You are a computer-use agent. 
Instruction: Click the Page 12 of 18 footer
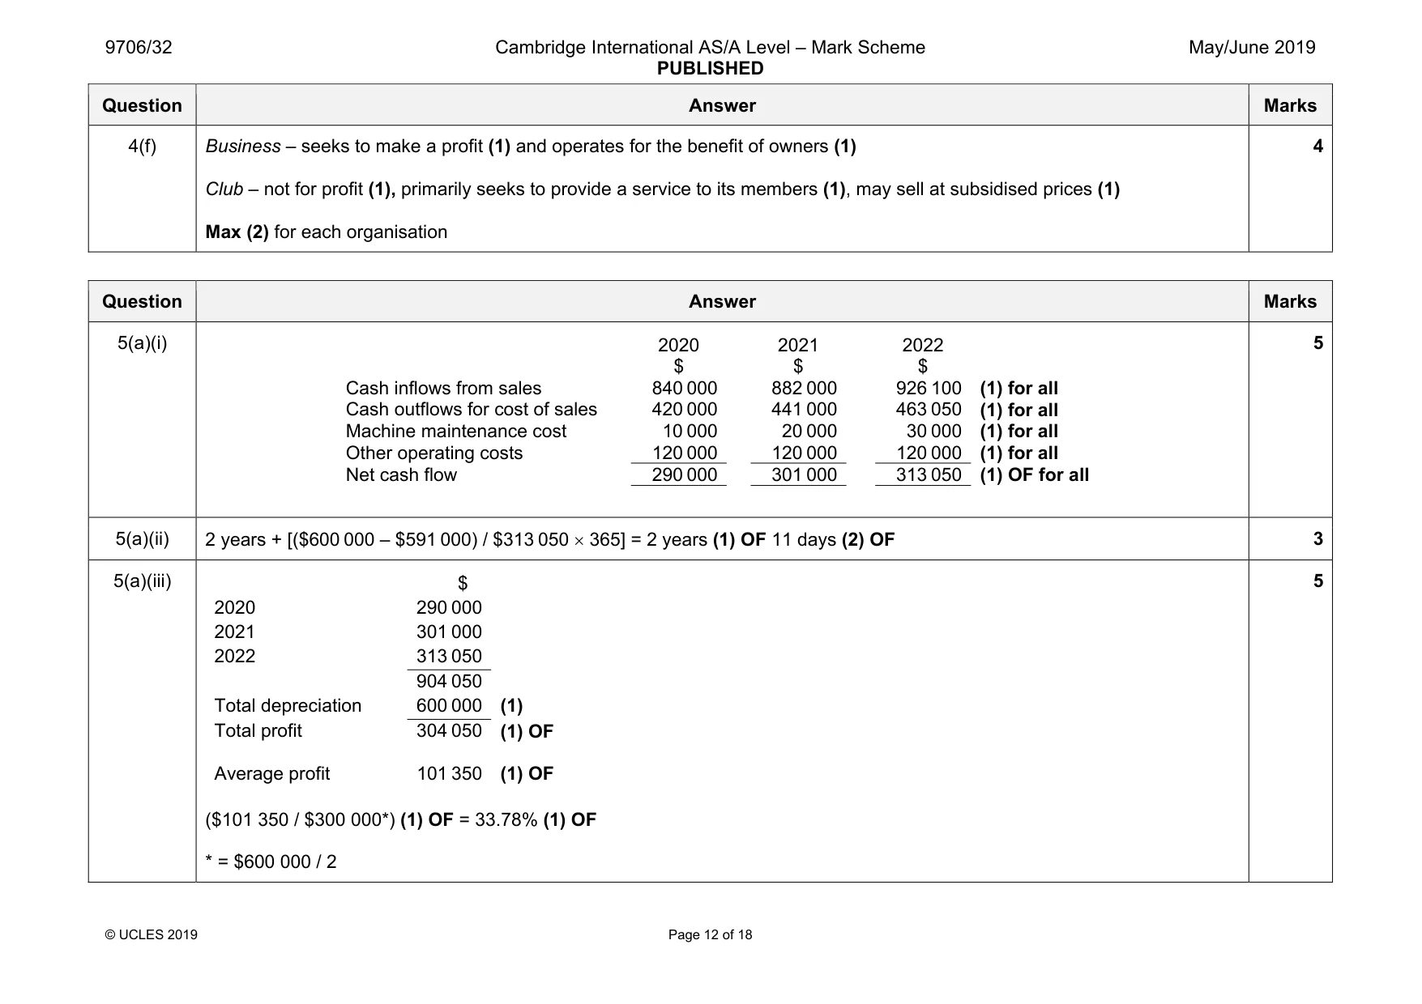pyautogui.click(x=710, y=934)
